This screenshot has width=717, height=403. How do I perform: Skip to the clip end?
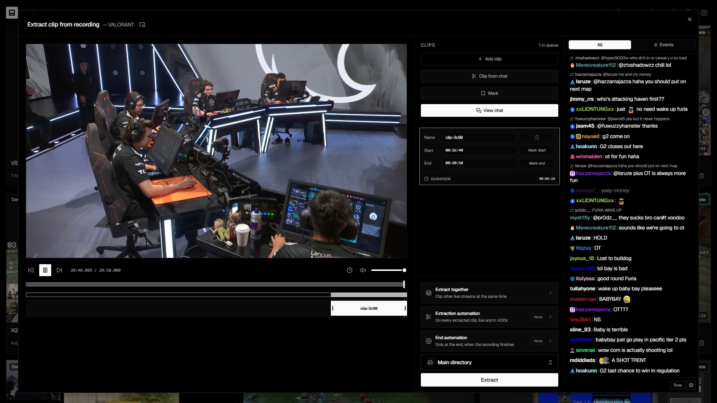59,270
